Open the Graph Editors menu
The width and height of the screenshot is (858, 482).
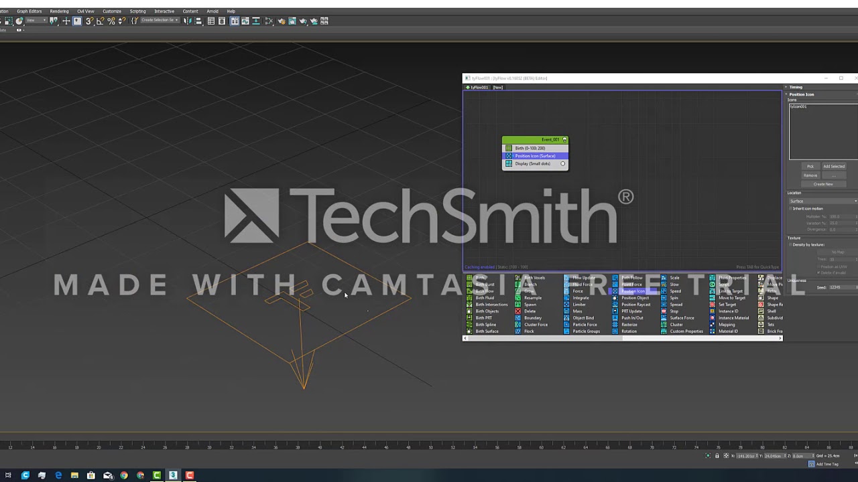(x=29, y=11)
